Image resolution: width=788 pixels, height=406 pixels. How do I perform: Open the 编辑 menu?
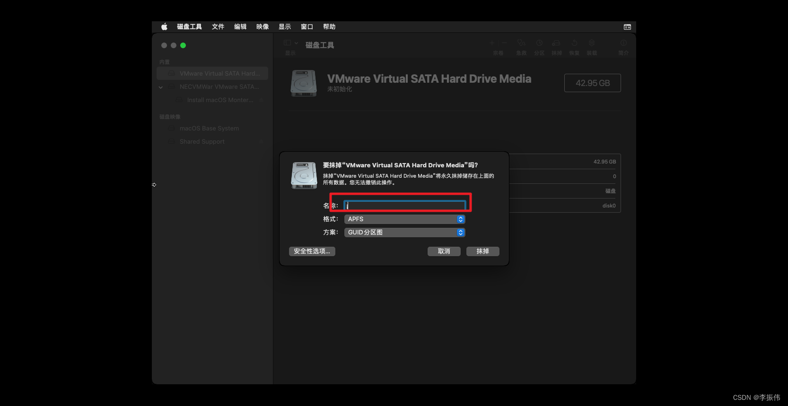click(240, 27)
